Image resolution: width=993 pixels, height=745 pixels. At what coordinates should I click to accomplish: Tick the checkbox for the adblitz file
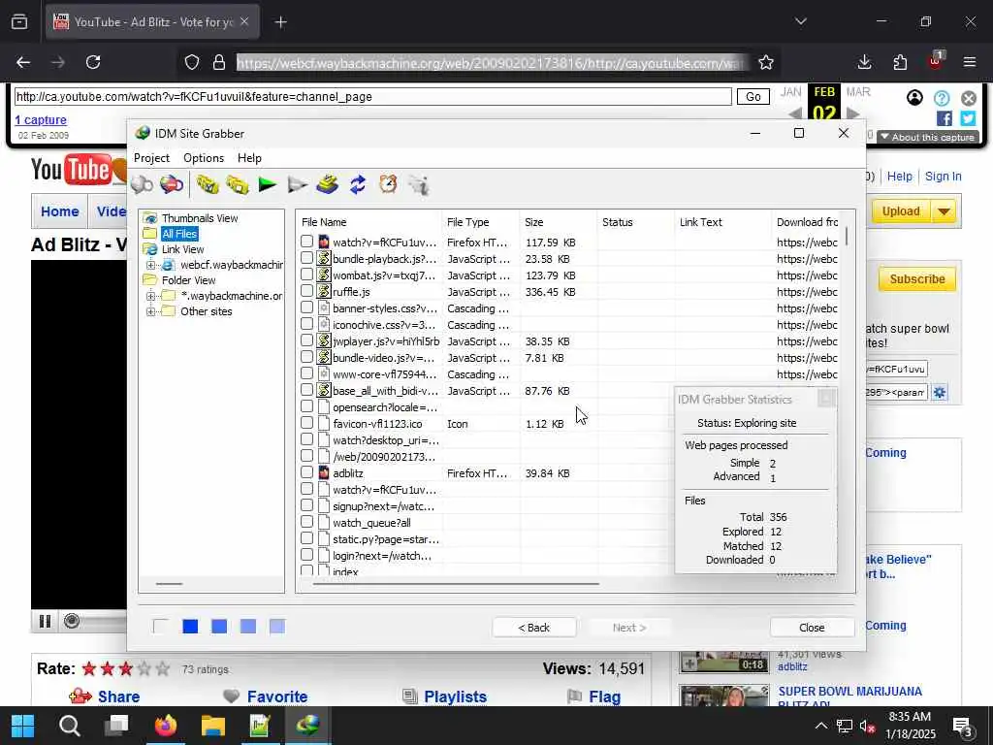307,472
